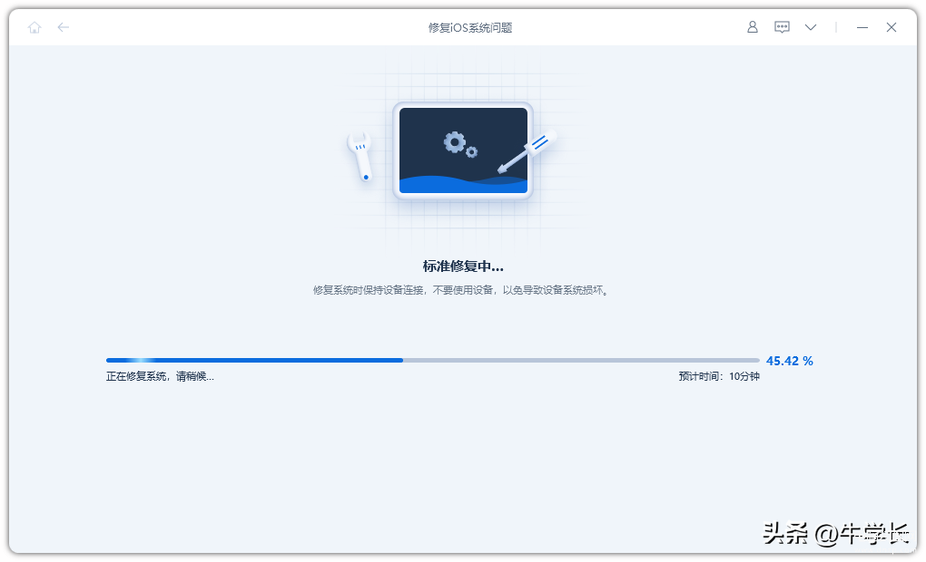The height and width of the screenshot is (562, 926).
Task: Click the 预计时间：10分钟 estimate label
Action: [718, 376]
